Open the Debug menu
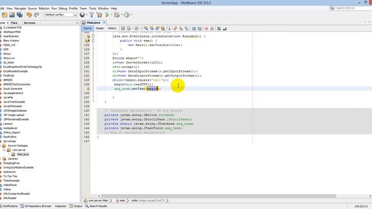Viewport: 372px width, 209px height. [63, 8]
